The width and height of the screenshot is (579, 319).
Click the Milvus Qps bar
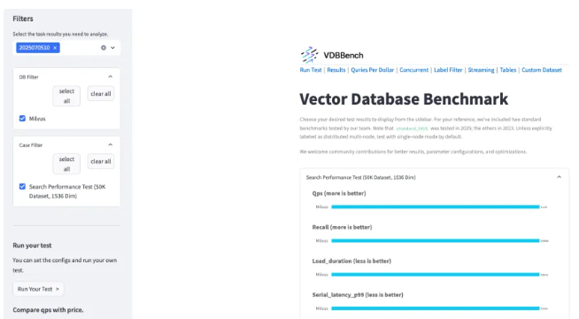[x=436, y=206]
